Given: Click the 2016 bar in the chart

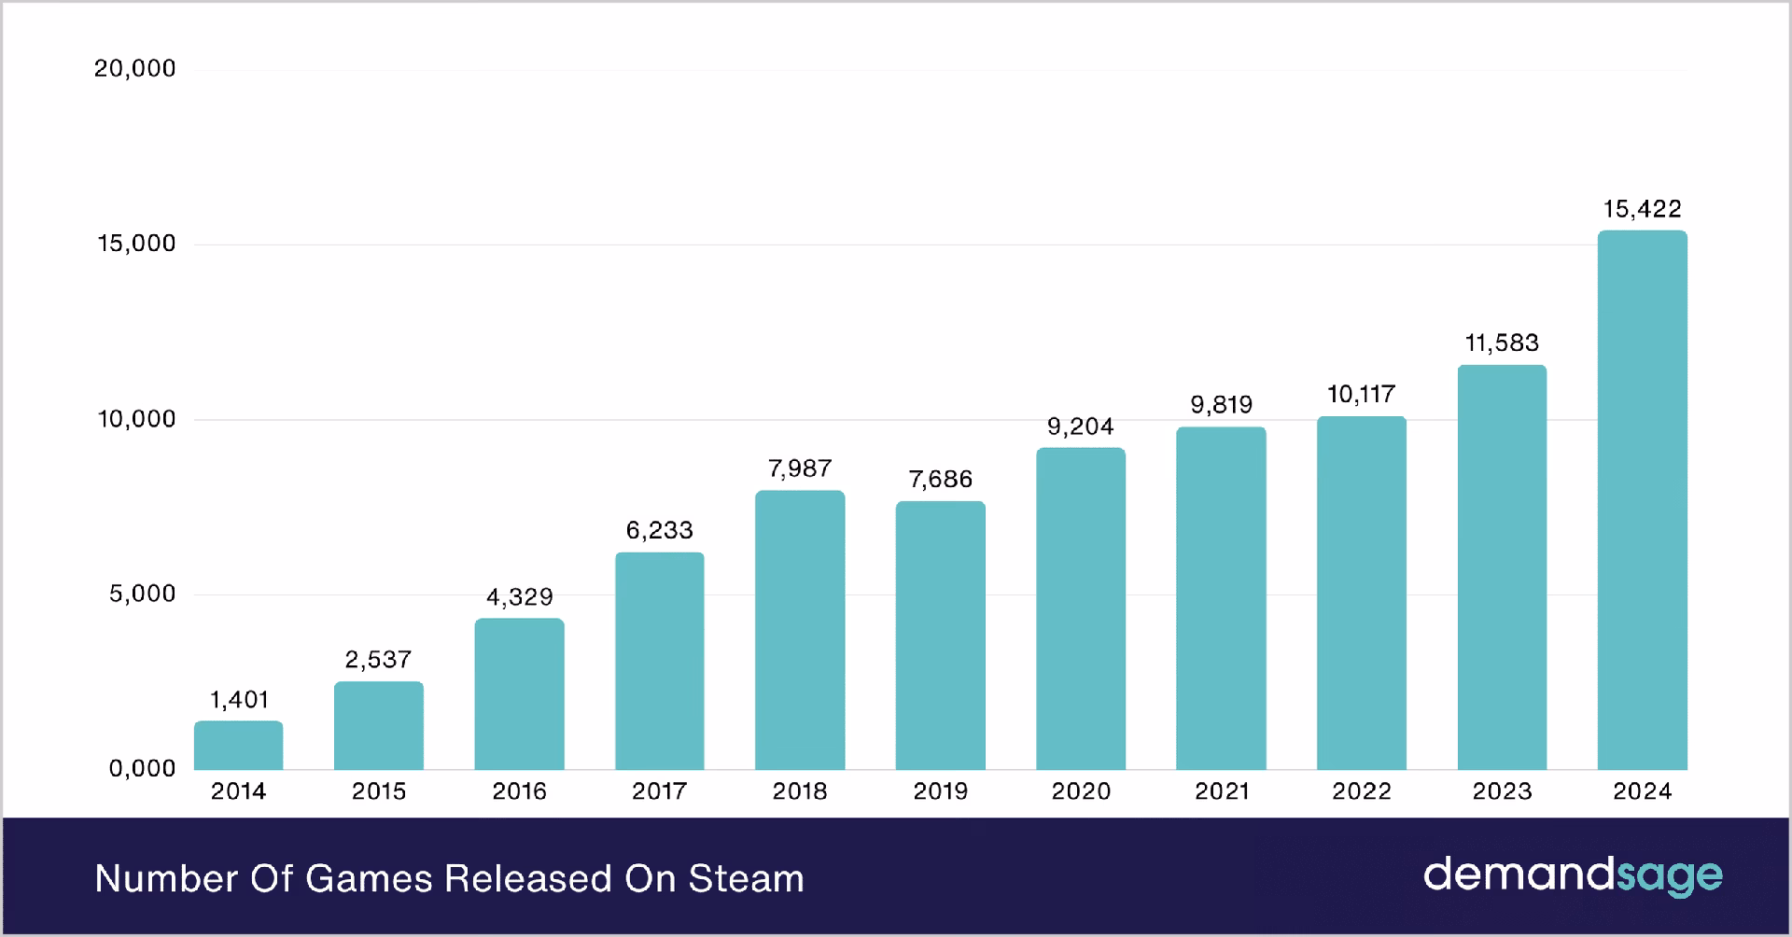Looking at the screenshot, I should point(519,693).
